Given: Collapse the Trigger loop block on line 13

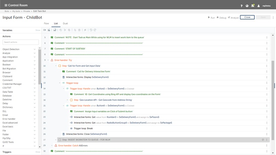Looking at the screenshot, I should pos(60,83).
